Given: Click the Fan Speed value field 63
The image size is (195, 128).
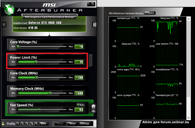Looking at the screenshot, I should point(79,110).
